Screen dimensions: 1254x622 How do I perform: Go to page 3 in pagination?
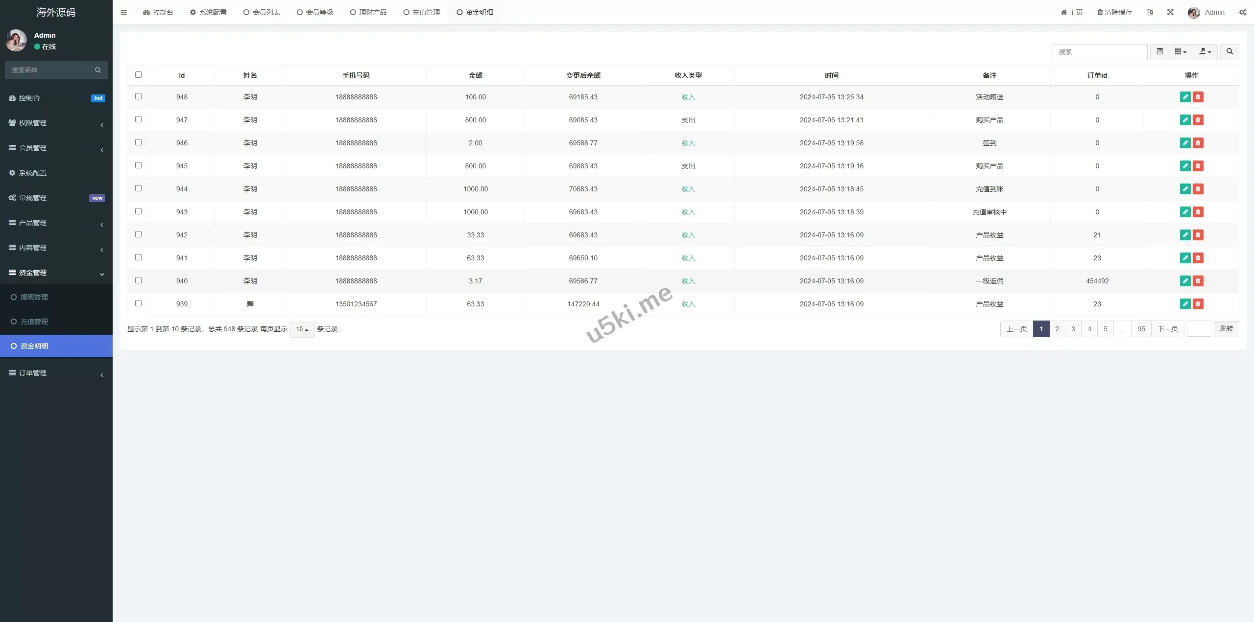coord(1073,329)
